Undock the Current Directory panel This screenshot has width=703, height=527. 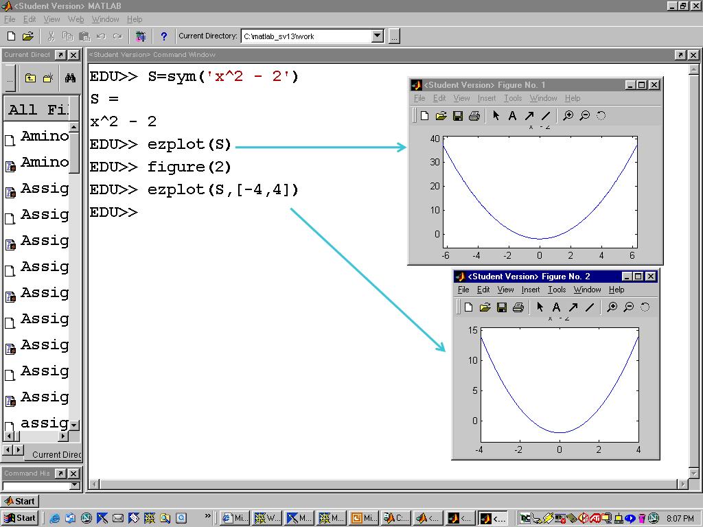click(60, 55)
